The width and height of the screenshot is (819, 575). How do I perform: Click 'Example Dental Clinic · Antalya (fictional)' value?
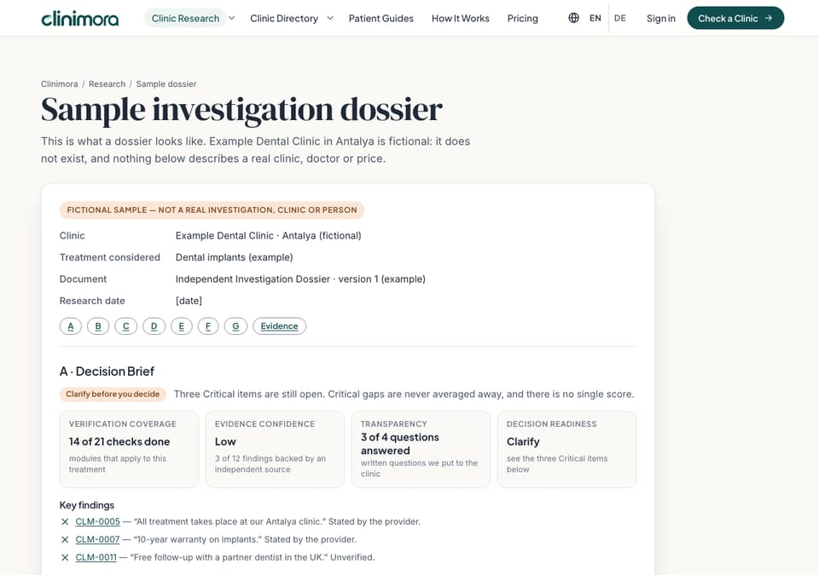click(x=269, y=236)
